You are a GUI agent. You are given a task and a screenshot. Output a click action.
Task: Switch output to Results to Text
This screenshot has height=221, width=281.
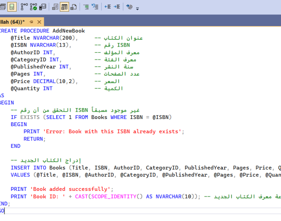(x=55, y=7)
